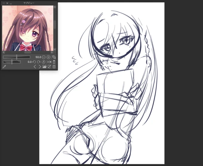The width and height of the screenshot is (203, 166).
Task: Open the Sub View panel hamburger menu
Action: pos(4,3)
